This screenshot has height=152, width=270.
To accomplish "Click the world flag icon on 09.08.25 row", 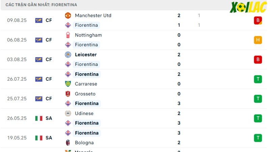I will (x=39, y=20).
